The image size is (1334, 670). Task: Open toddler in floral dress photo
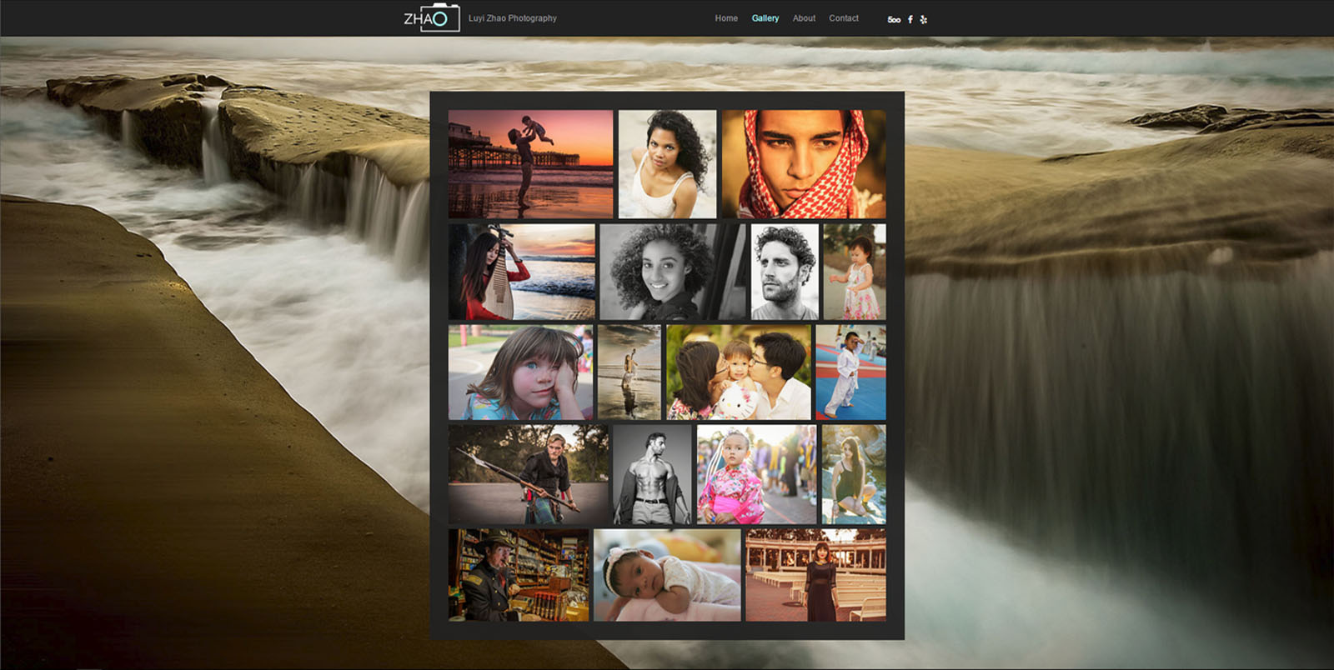point(855,272)
